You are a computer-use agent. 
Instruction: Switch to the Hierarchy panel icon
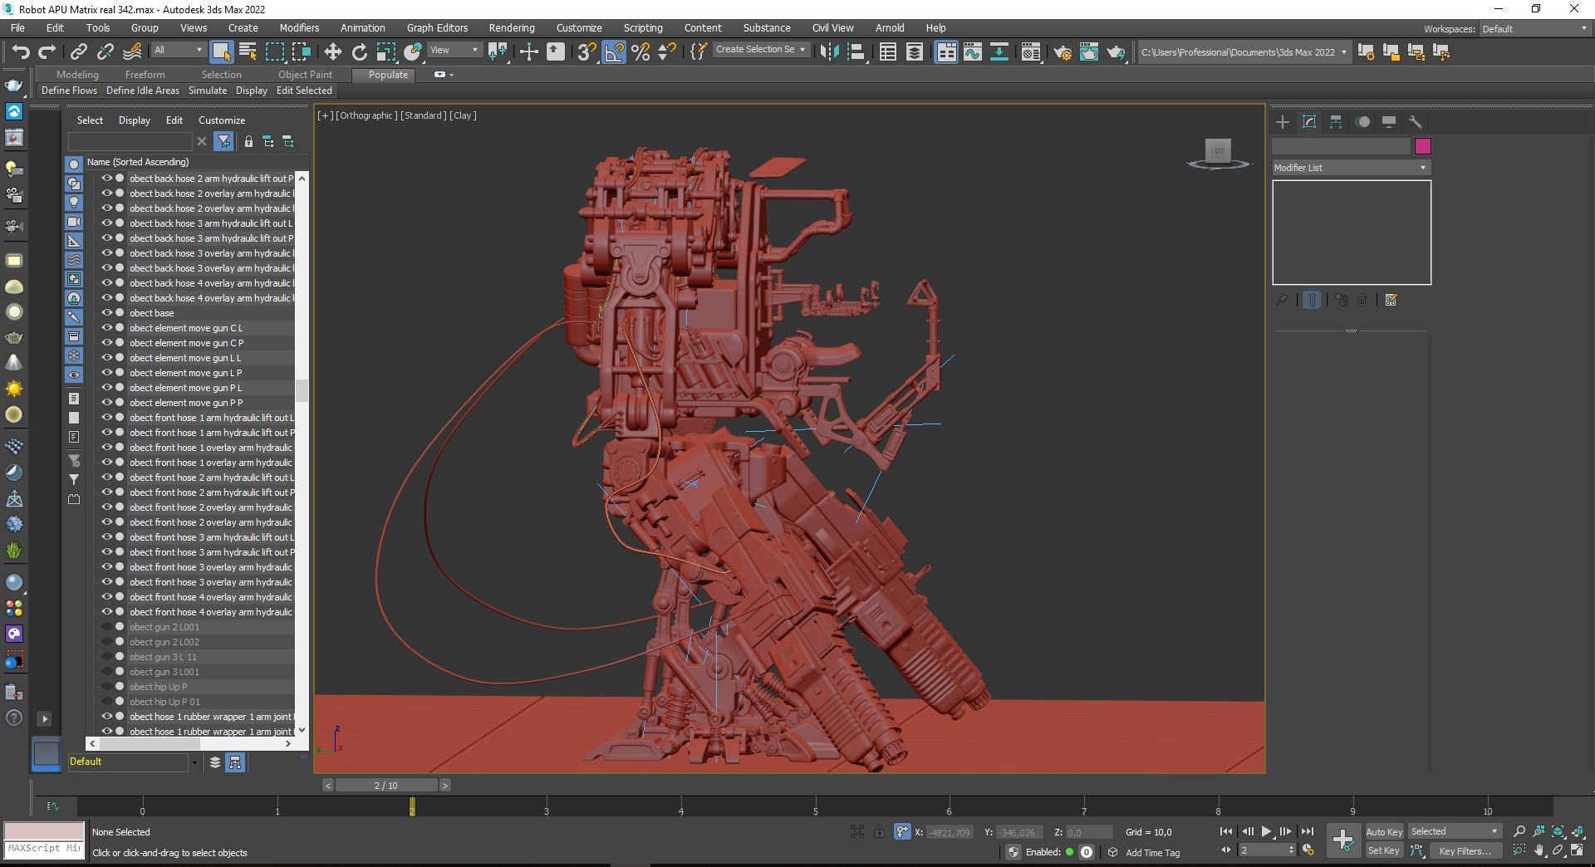click(x=1336, y=122)
